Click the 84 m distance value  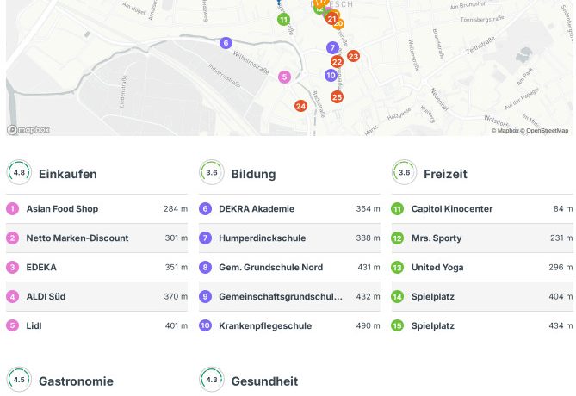click(x=563, y=208)
